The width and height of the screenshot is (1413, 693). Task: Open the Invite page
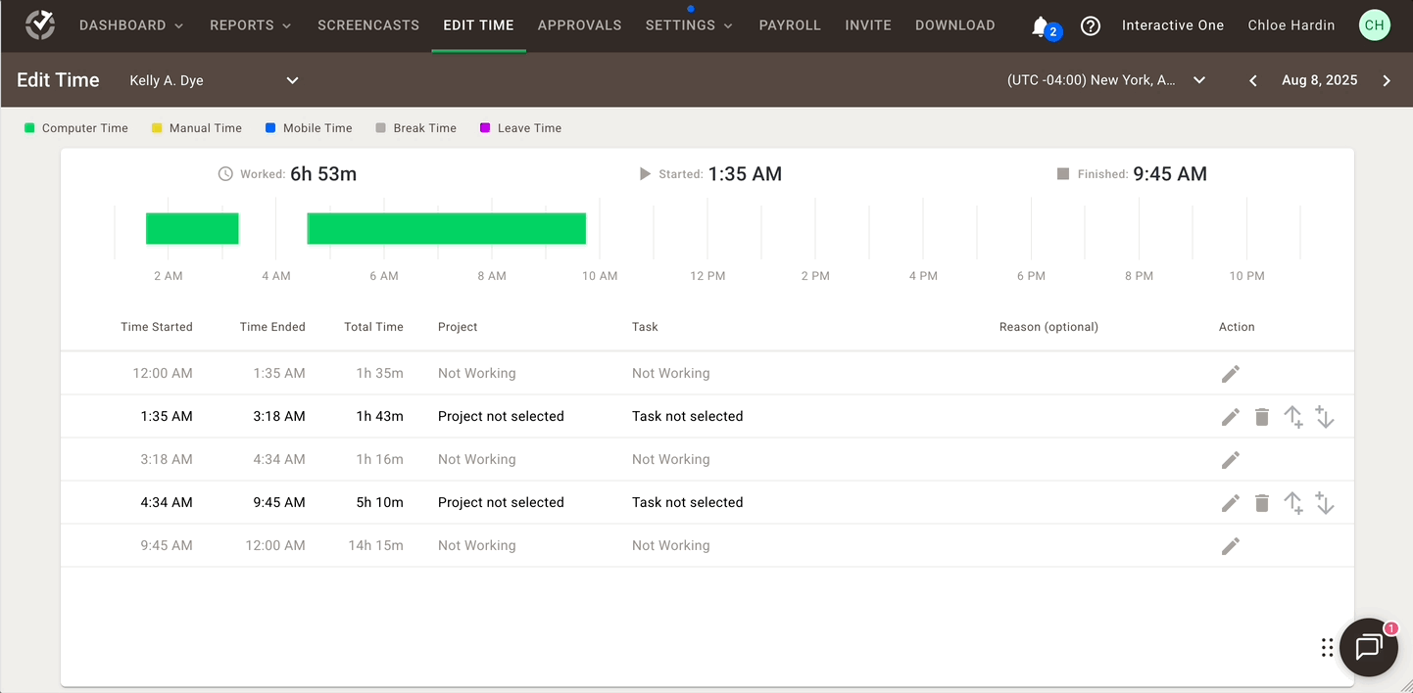click(x=868, y=24)
